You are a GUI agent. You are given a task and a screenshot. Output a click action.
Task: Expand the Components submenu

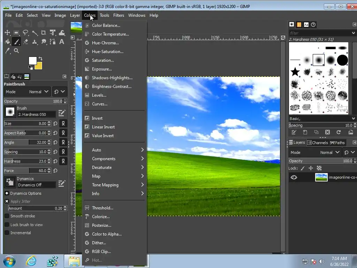coord(114,159)
